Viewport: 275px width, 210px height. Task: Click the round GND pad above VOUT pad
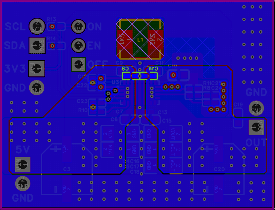click(256, 108)
